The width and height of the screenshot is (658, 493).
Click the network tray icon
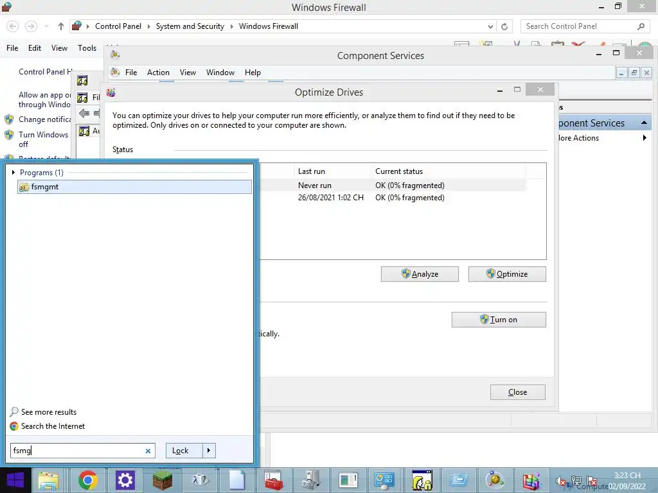(576, 481)
